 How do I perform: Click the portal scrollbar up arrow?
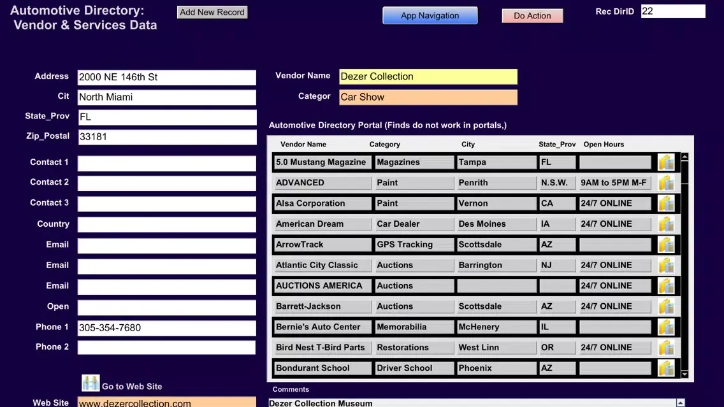click(x=684, y=157)
